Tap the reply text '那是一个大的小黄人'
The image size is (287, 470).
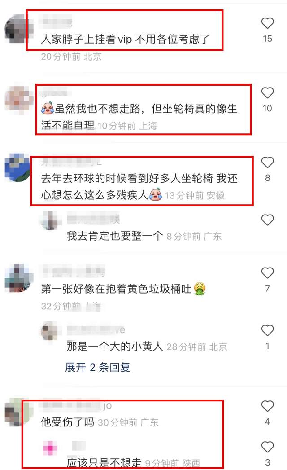pos(115,347)
